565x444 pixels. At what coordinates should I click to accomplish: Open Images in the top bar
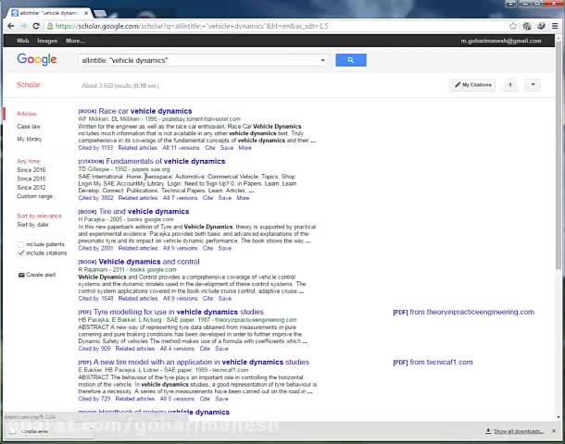tap(47, 41)
